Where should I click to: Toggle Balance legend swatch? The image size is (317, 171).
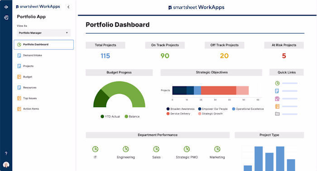[x=126, y=117]
